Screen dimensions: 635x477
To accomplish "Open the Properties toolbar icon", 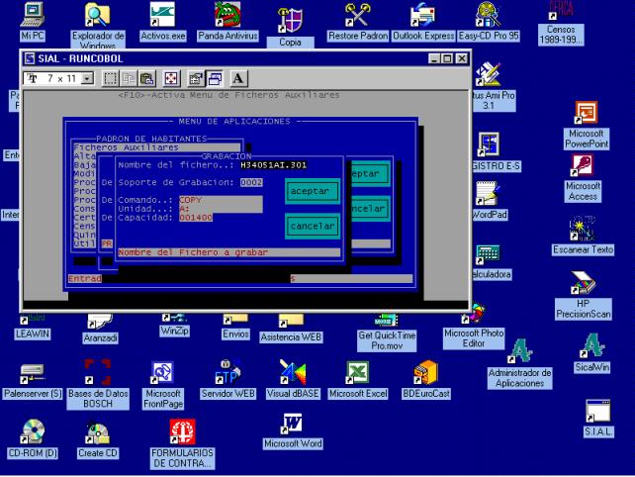I will pyautogui.click(x=197, y=78).
